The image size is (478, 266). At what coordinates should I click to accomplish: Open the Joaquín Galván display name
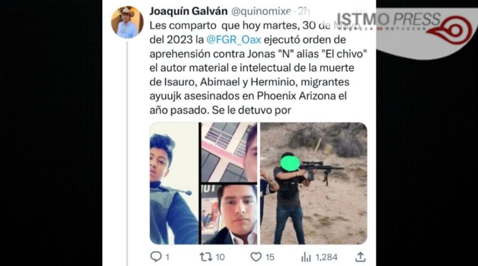188,11
